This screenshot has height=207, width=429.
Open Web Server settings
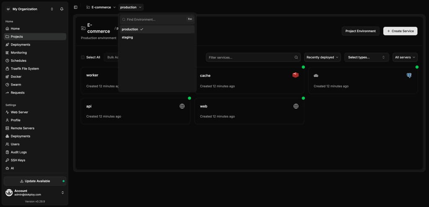pyautogui.click(x=35, y=112)
